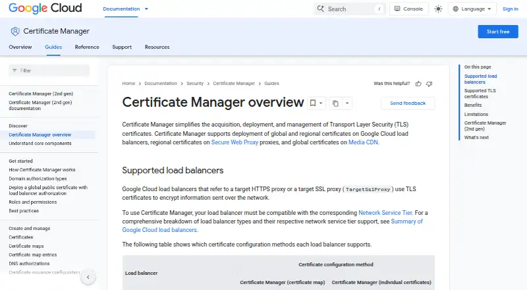Click the Start free button
This screenshot has height=290, width=527.
tap(498, 32)
